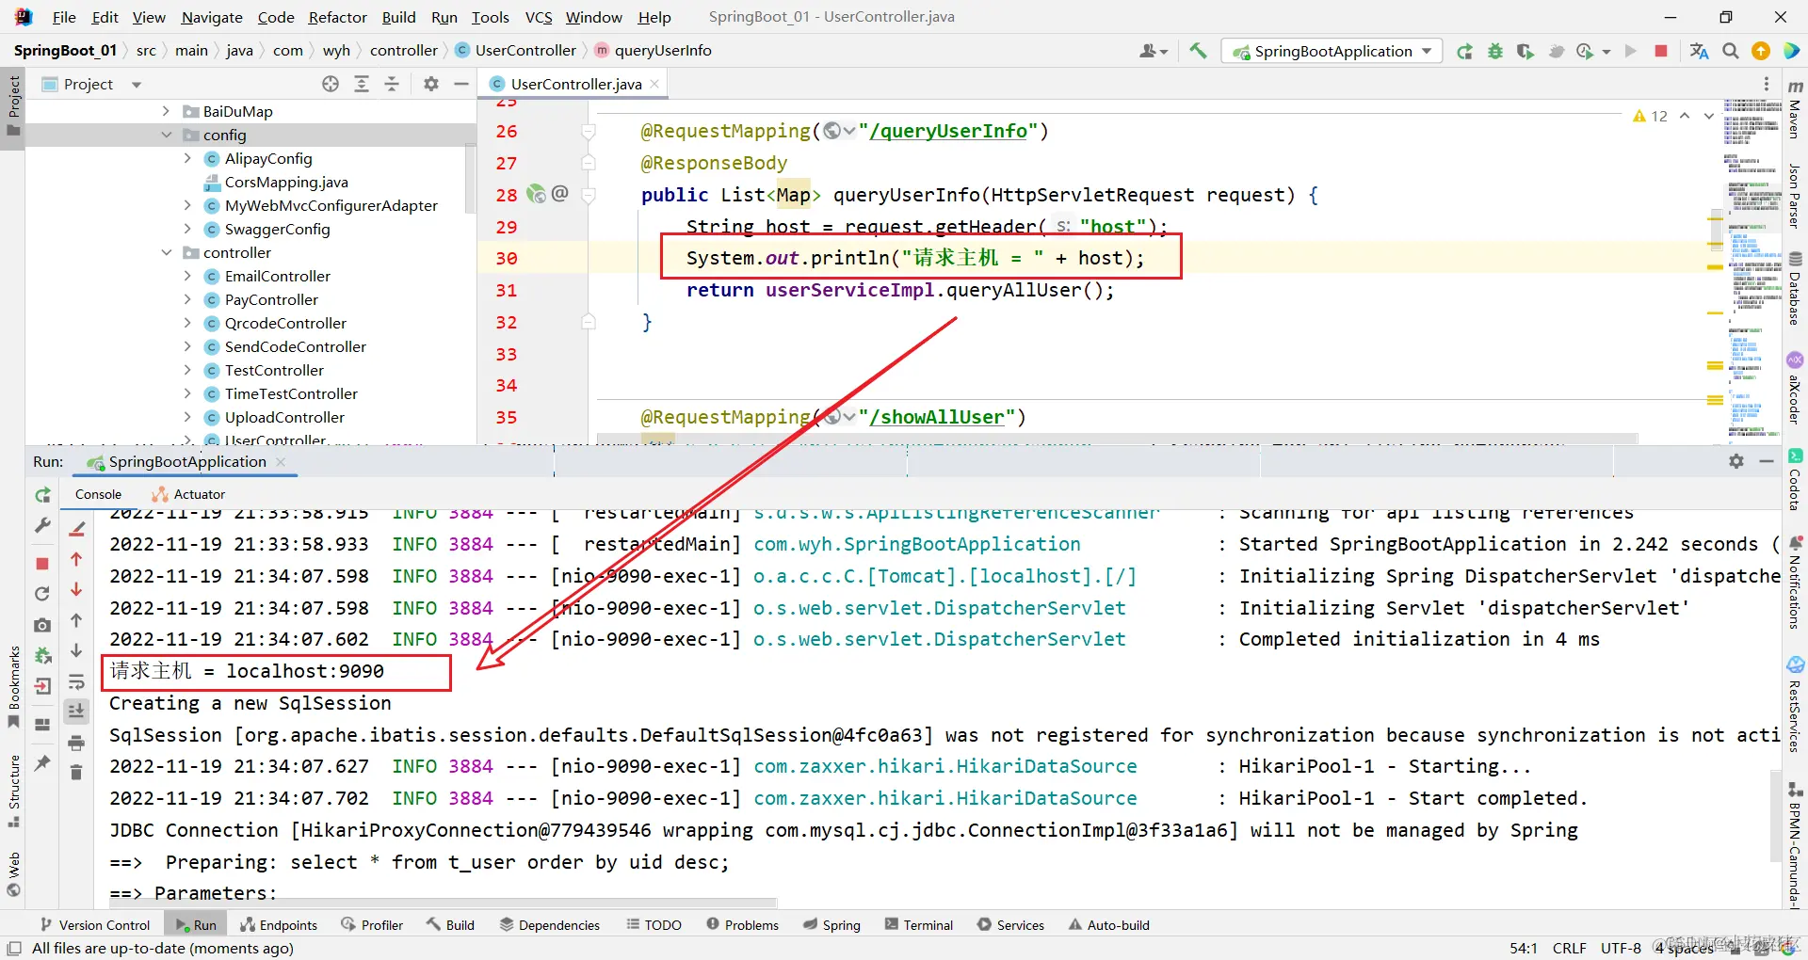Open Project panel gear options
The image size is (1808, 960).
pyautogui.click(x=431, y=84)
